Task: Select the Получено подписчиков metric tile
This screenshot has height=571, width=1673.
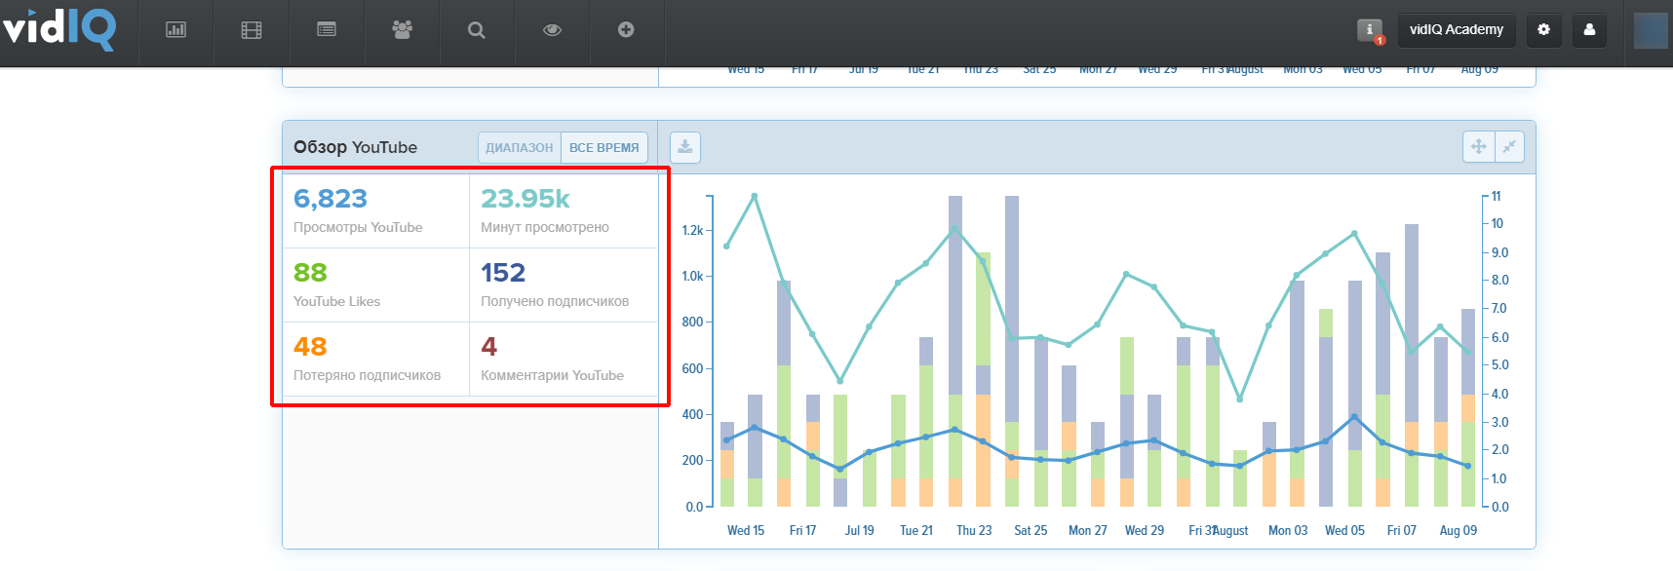Action: (x=564, y=285)
